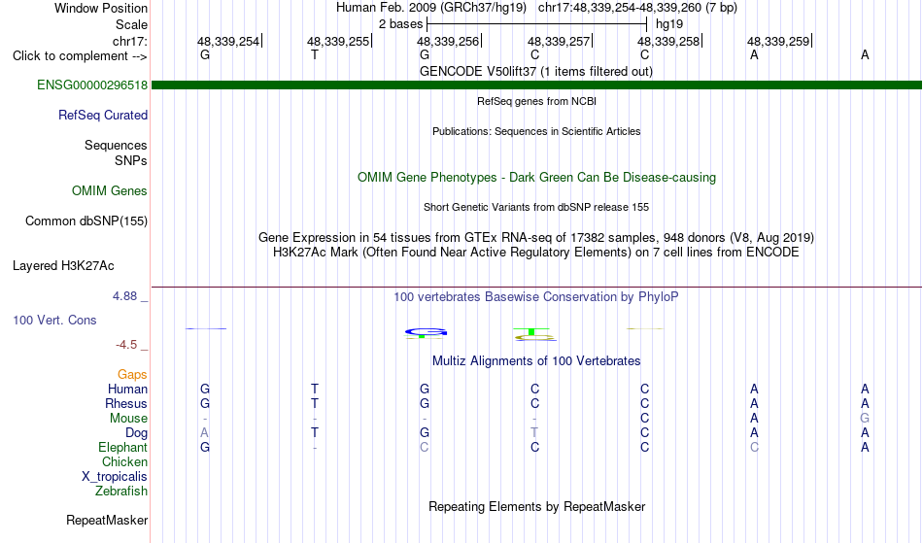Select the Dog alignment row label
This screenshot has width=923, height=543.
click(136, 433)
